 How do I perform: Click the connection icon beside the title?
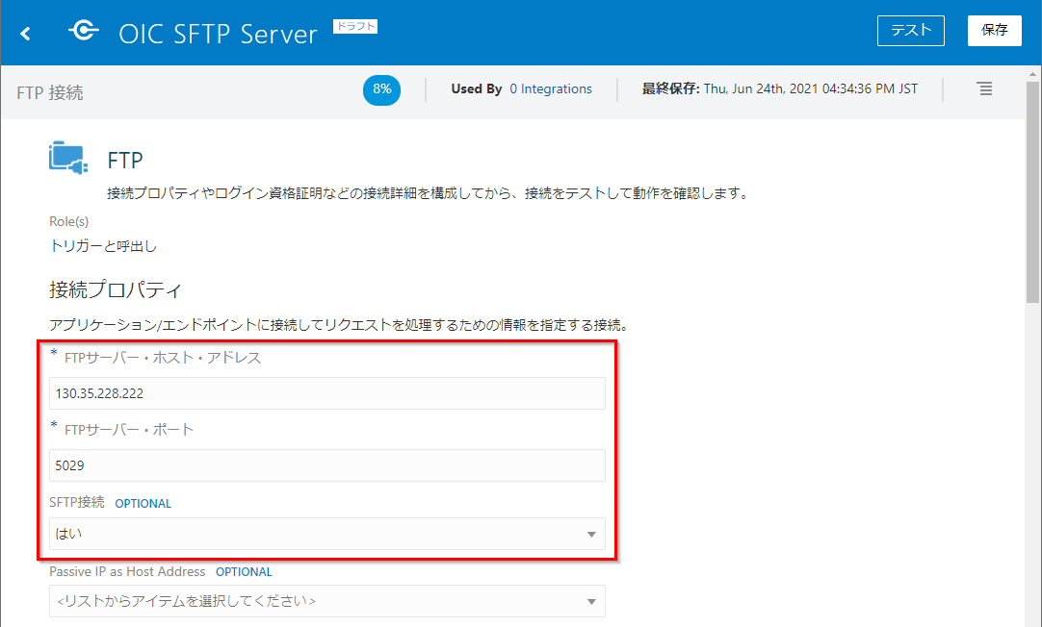[83, 32]
